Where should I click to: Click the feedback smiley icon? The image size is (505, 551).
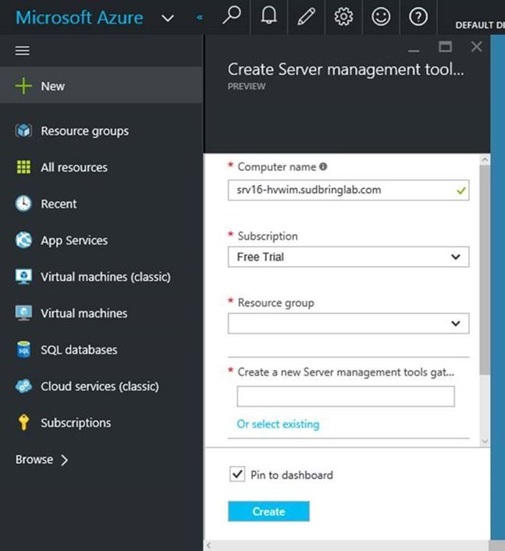tap(381, 17)
